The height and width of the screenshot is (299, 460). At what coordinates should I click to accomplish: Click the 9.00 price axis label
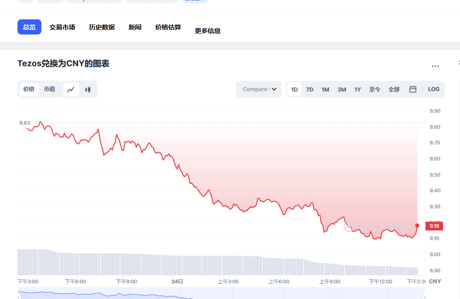coord(435,254)
